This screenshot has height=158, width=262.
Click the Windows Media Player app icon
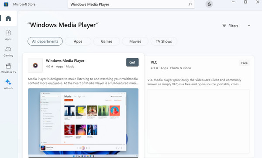click(x=35, y=65)
